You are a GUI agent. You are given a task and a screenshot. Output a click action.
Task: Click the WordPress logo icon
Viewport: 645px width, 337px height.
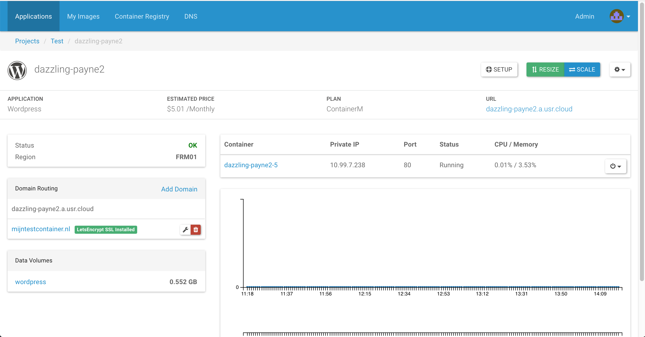17,70
